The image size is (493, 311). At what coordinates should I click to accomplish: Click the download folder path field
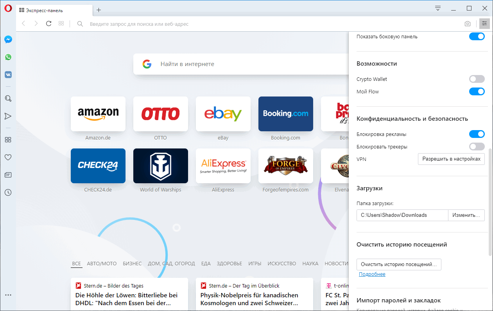pyautogui.click(x=402, y=215)
